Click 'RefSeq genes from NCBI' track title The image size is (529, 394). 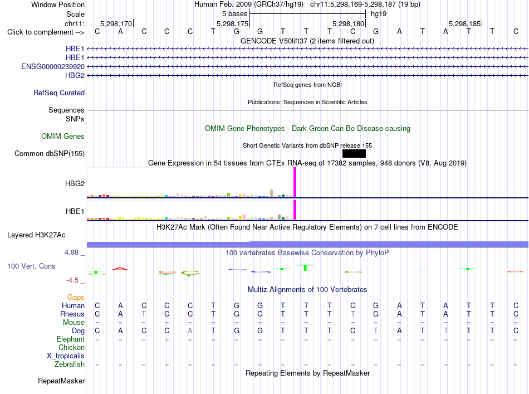coord(308,85)
